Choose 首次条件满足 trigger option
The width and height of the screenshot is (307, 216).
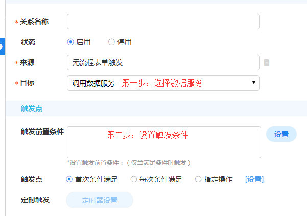[x=69, y=179]
